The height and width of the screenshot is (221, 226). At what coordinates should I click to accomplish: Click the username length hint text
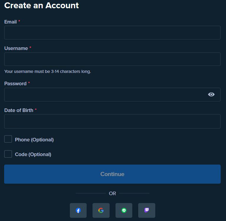47,71
